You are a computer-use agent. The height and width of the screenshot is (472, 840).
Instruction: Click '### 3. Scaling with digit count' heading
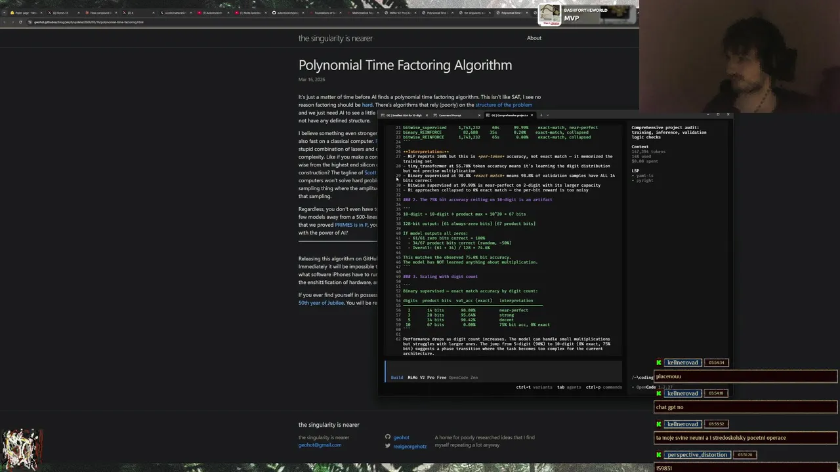440,277
